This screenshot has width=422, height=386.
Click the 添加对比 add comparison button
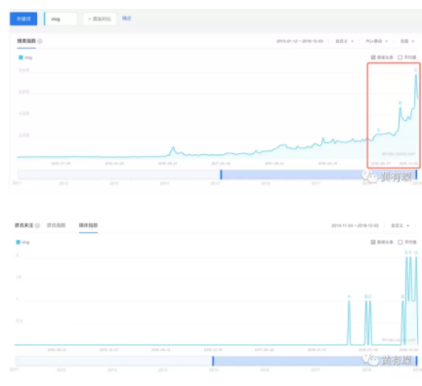pos(100,19)
